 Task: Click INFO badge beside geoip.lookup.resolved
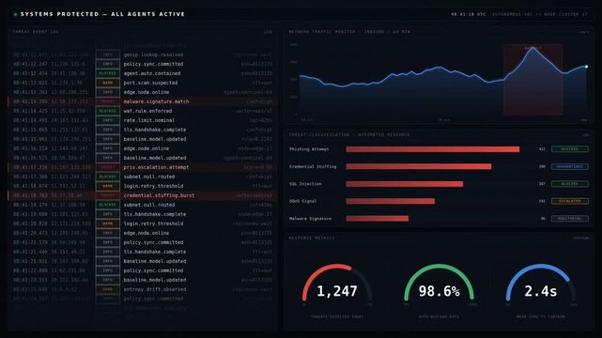coord(107,54)
